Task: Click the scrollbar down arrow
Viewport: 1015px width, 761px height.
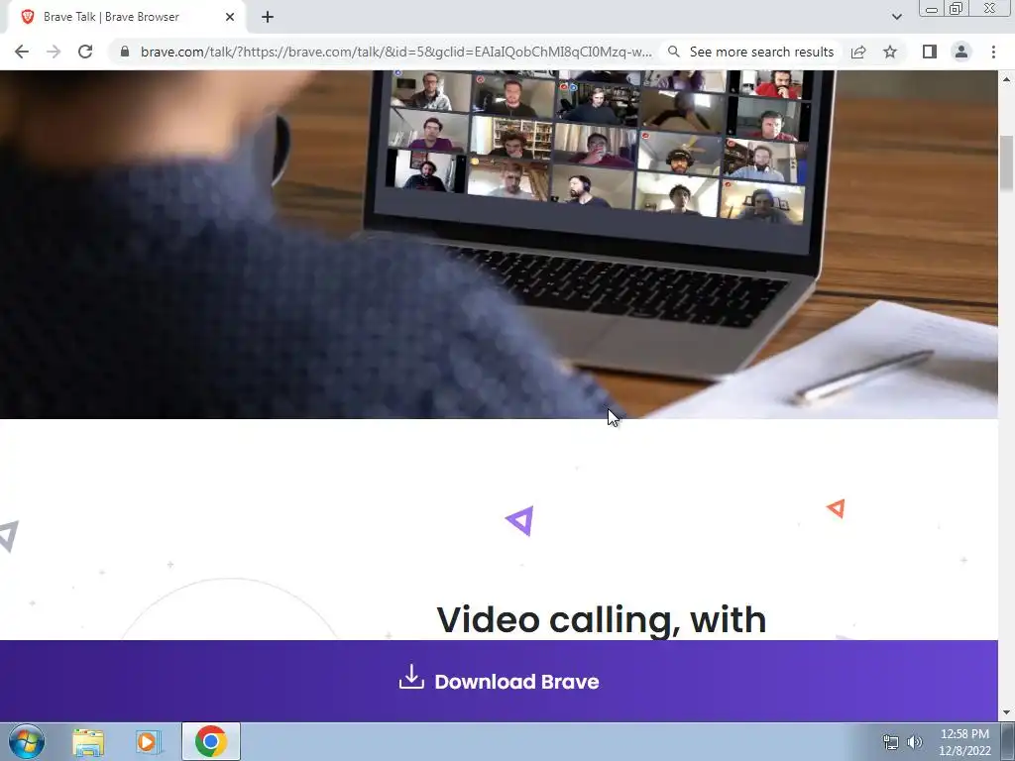Action: point(1007,713)
